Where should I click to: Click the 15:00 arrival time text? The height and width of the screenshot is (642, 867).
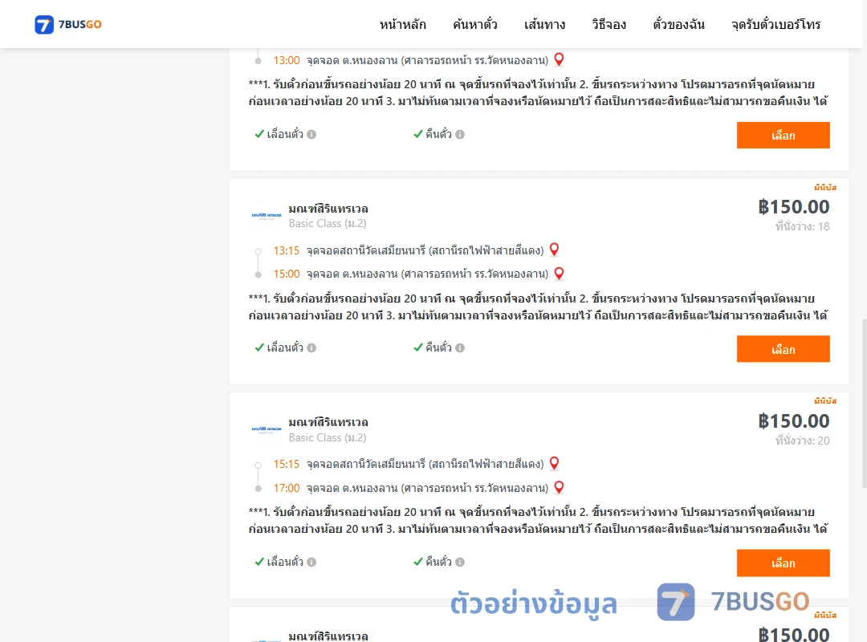(287, 274)
